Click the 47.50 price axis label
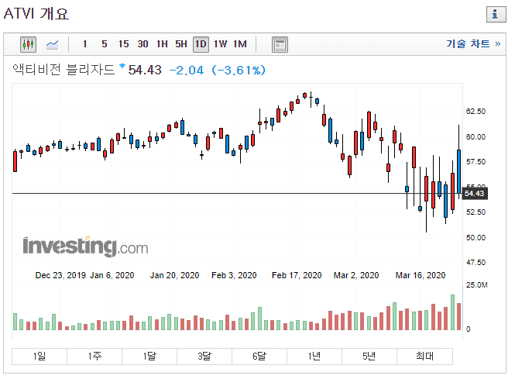515x379 pixels. 476,263
